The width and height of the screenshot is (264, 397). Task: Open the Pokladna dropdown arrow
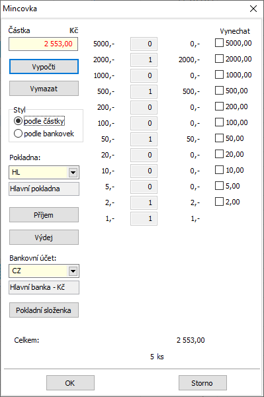click(73, 173)
